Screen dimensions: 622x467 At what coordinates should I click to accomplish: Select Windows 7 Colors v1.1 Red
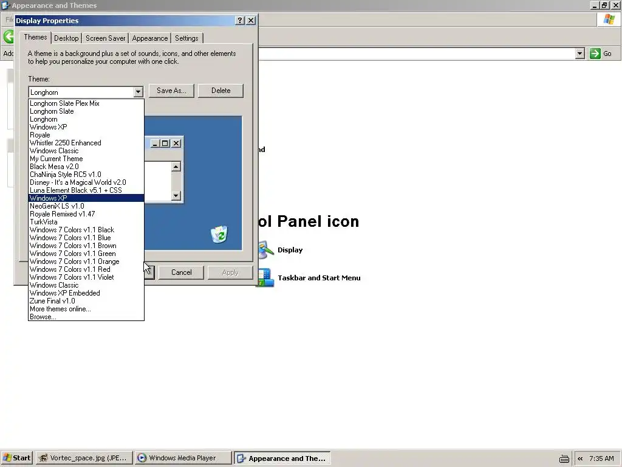click(86, 269)
